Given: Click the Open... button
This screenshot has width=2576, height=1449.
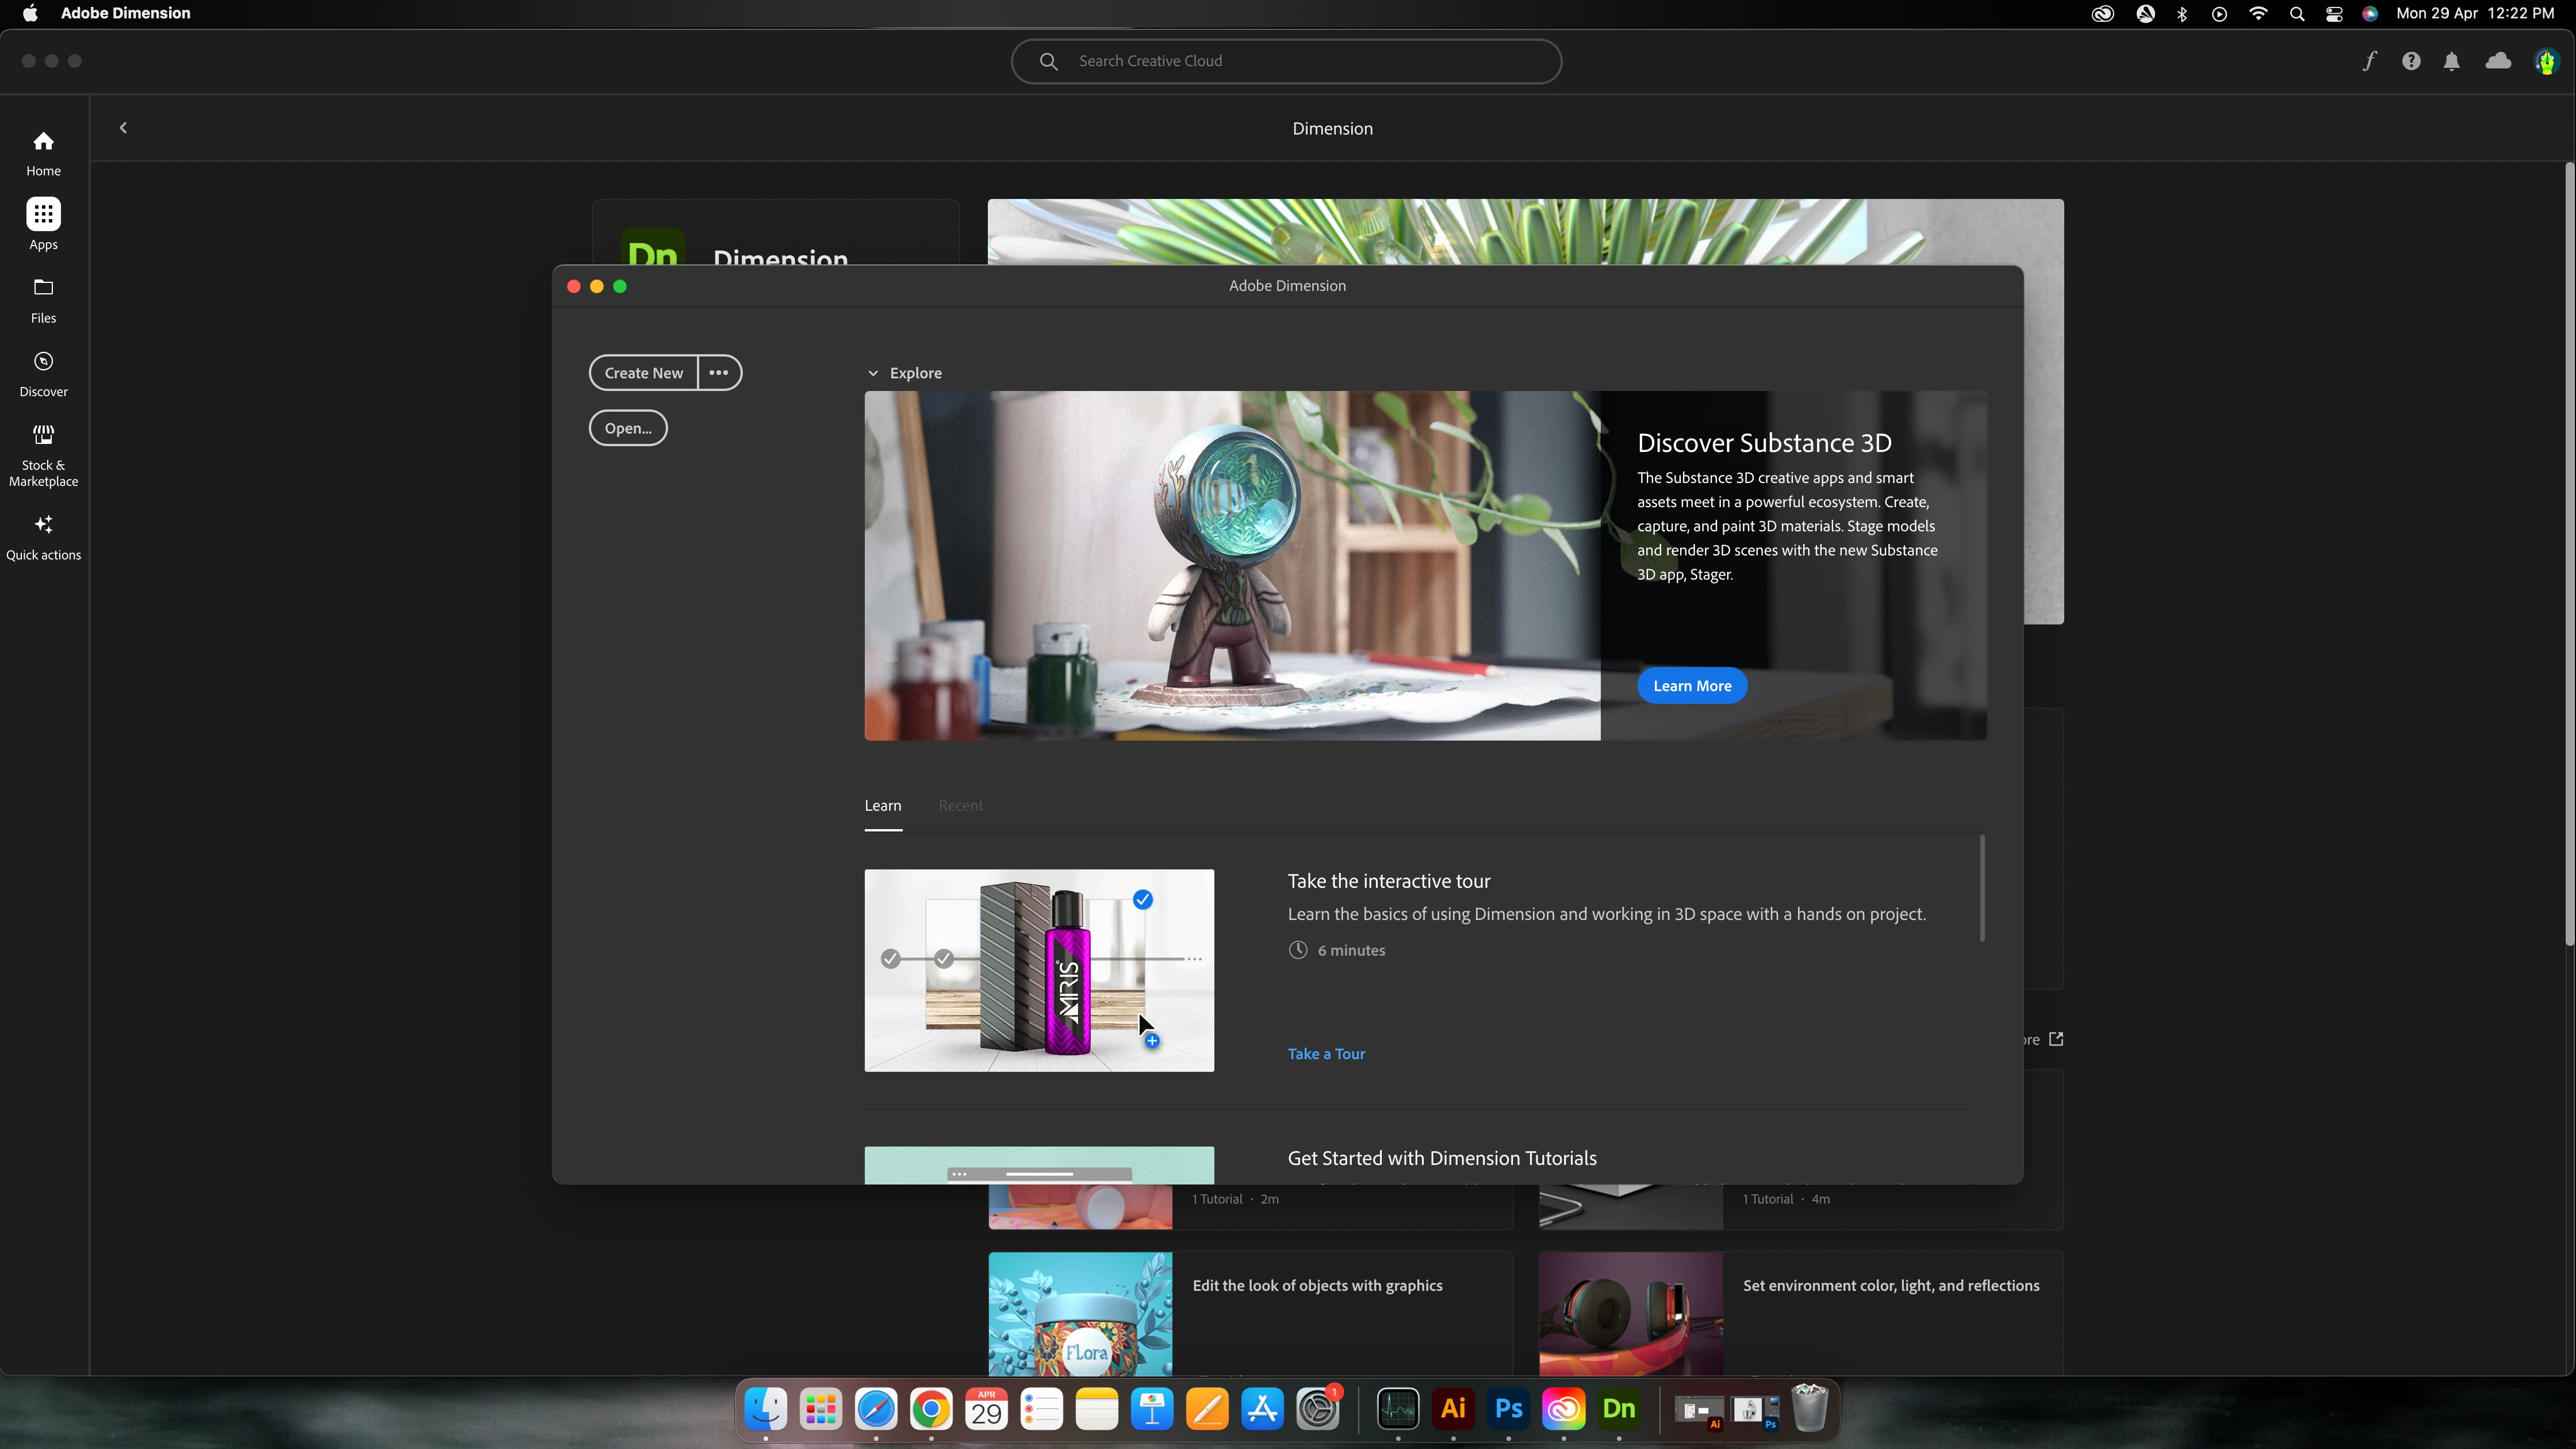Looking at the screenshot, I should point(627,428).
